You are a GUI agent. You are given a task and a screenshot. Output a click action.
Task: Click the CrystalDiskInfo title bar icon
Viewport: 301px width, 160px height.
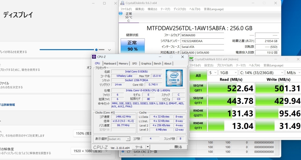(122, 3)
